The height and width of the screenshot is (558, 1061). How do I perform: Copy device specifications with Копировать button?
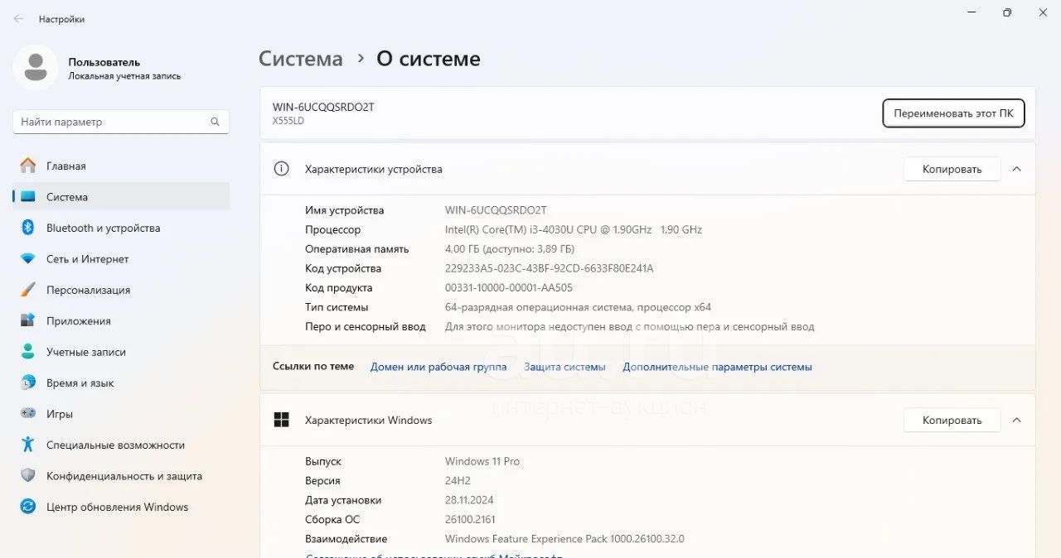(952, 169)
